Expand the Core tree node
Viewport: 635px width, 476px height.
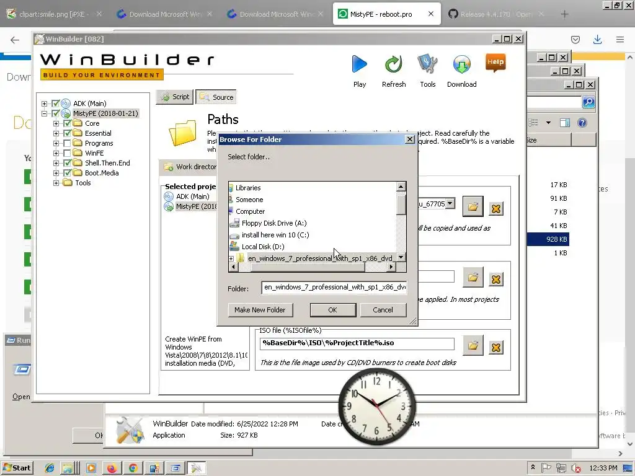pos(56,123)
